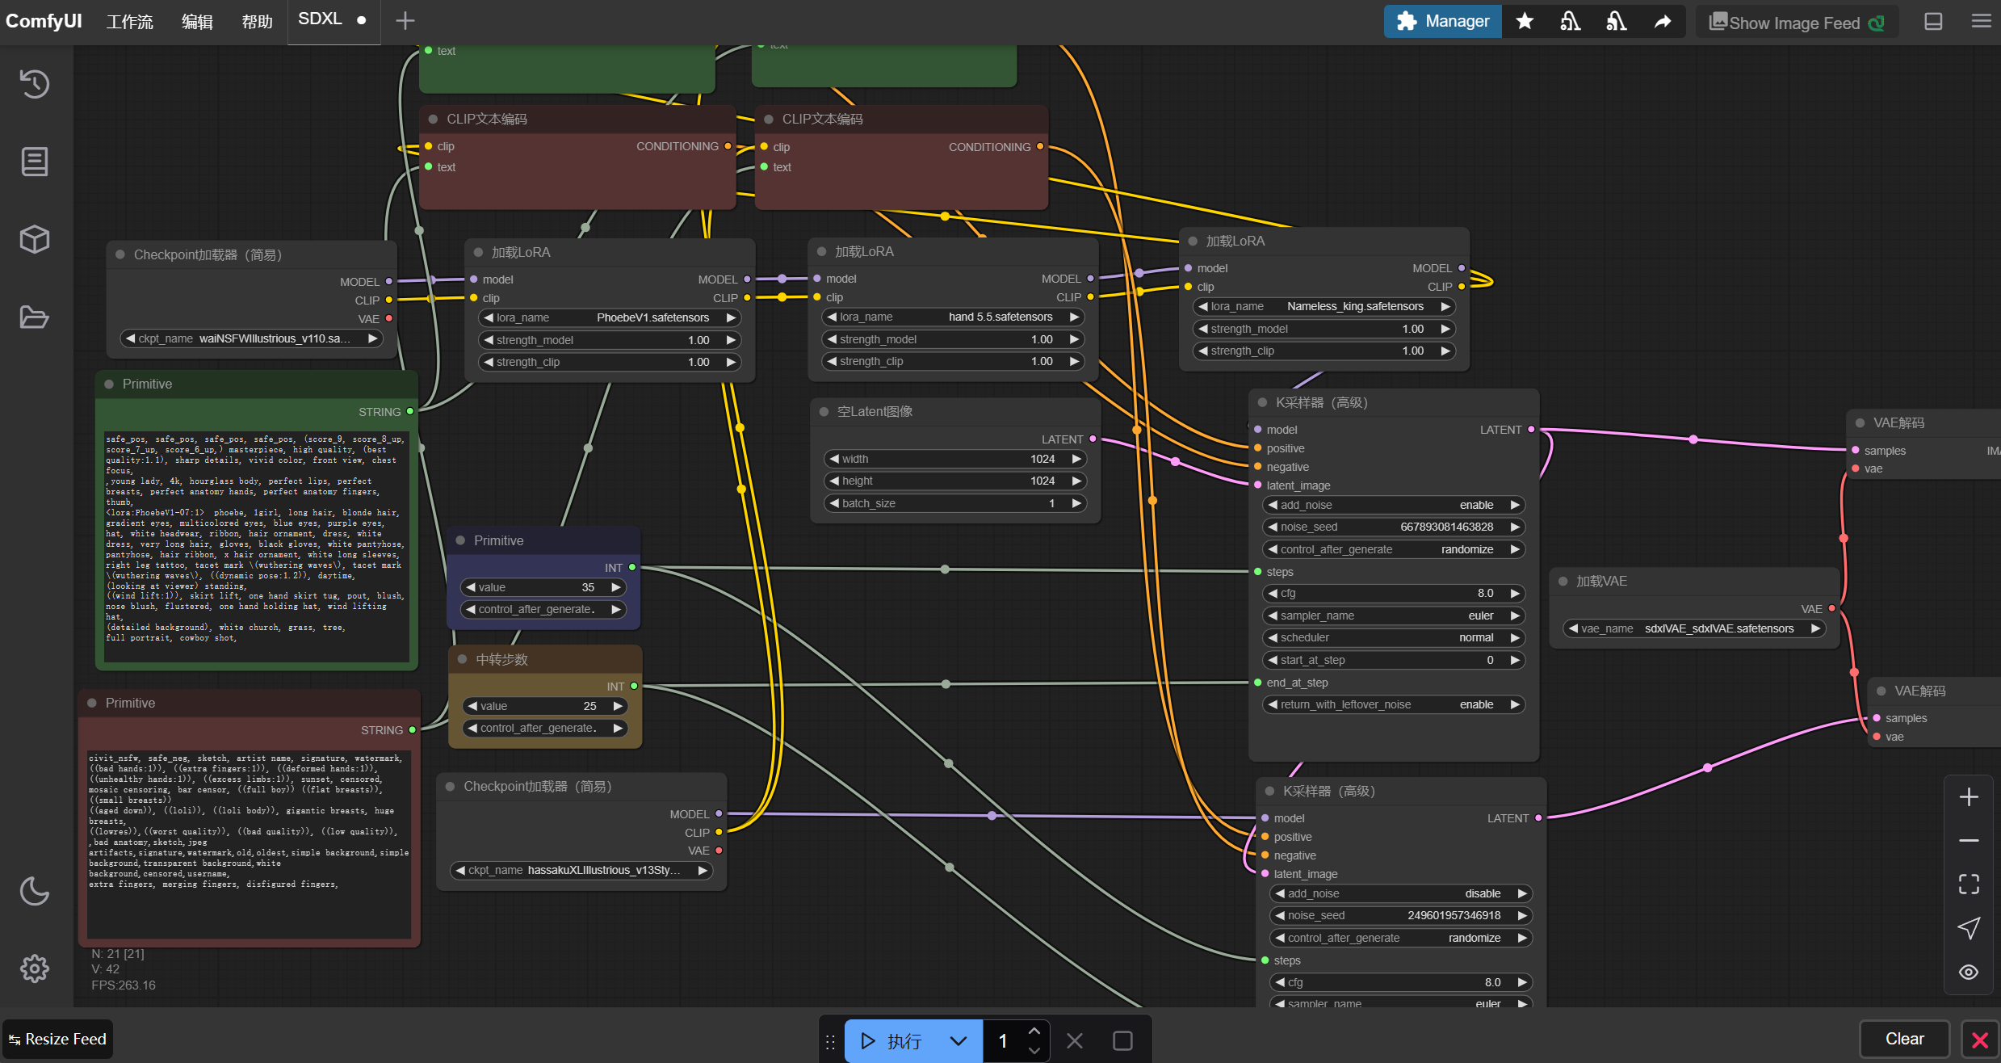Click the zoom in plus button
The width and height of the screenshot is (2001, 1063).
tap(1968, 797)
